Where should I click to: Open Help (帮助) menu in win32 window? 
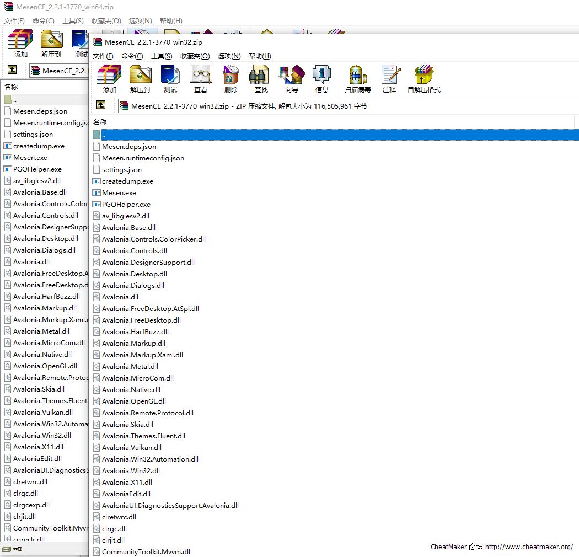260,56
